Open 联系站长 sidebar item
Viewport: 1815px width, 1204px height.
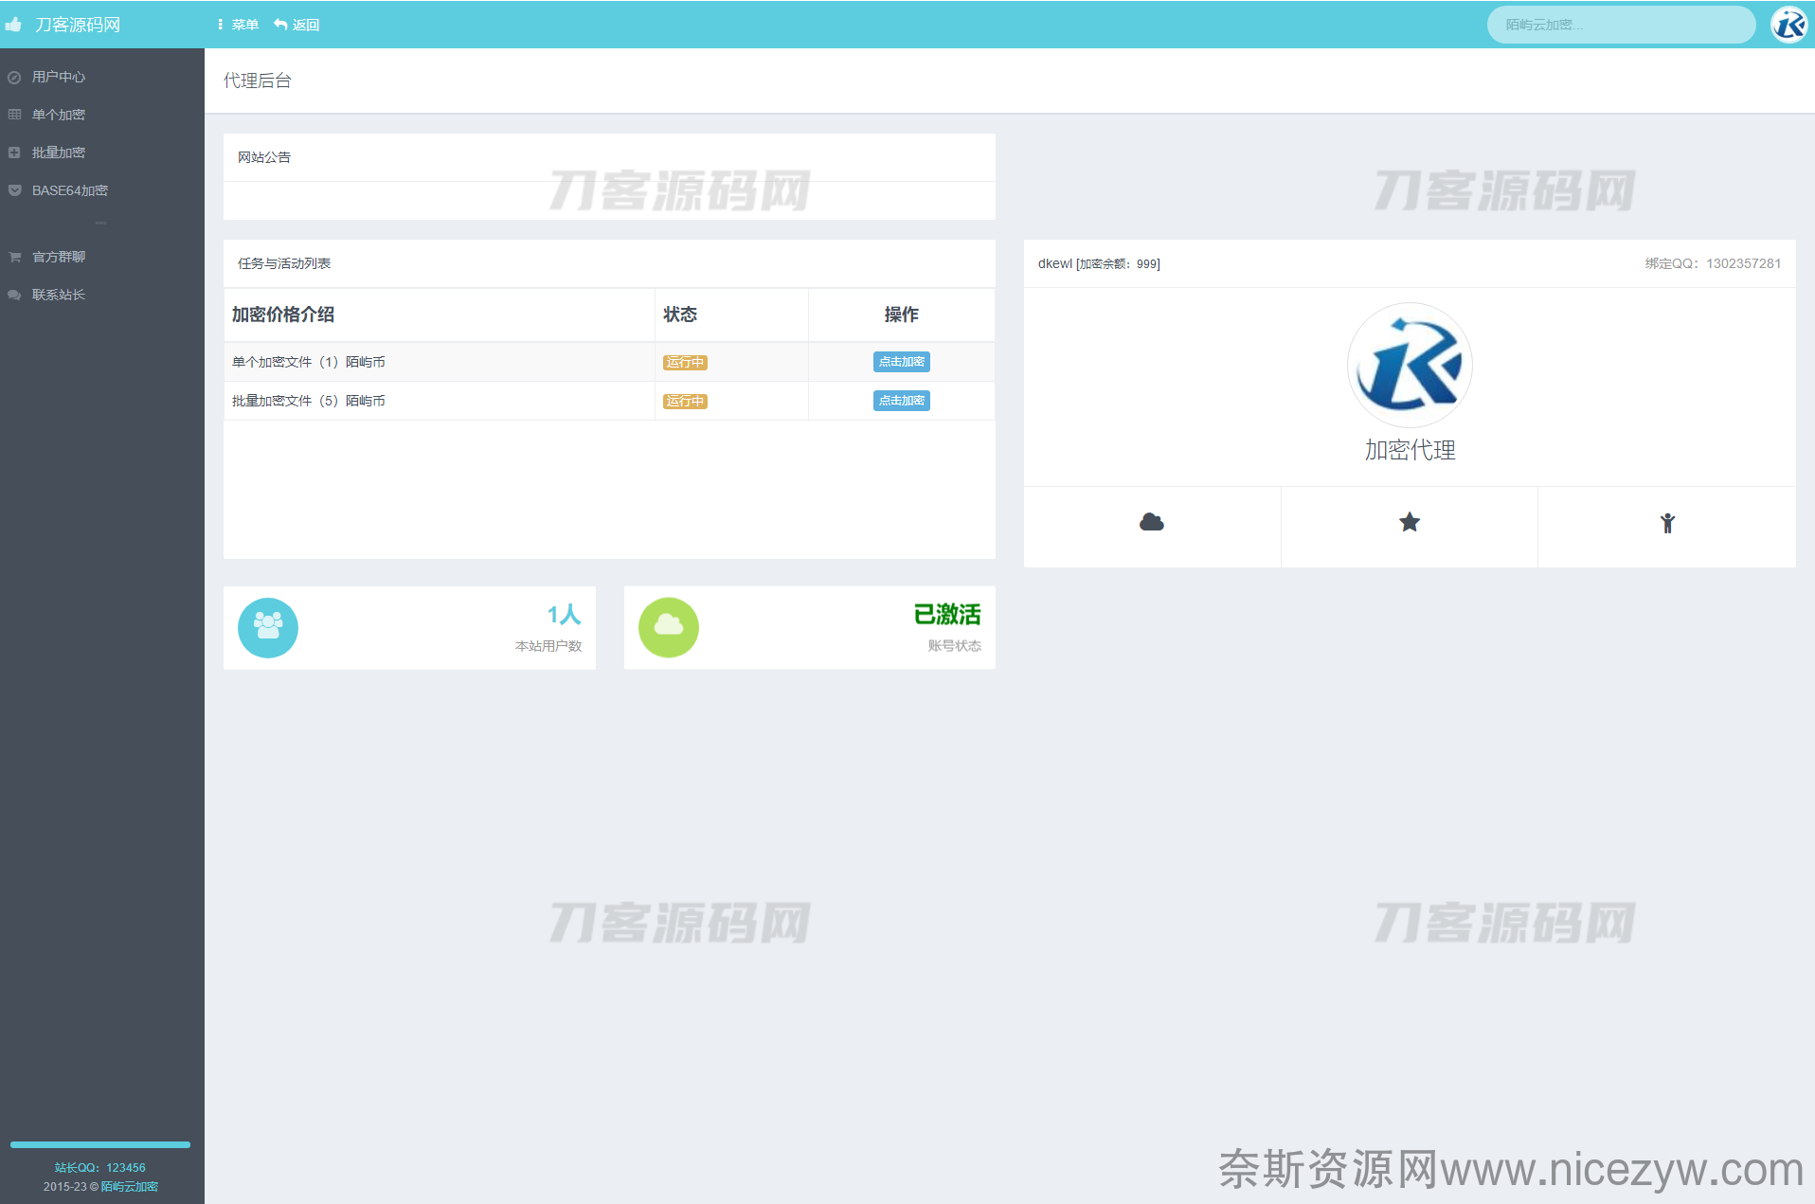[102, 295]
